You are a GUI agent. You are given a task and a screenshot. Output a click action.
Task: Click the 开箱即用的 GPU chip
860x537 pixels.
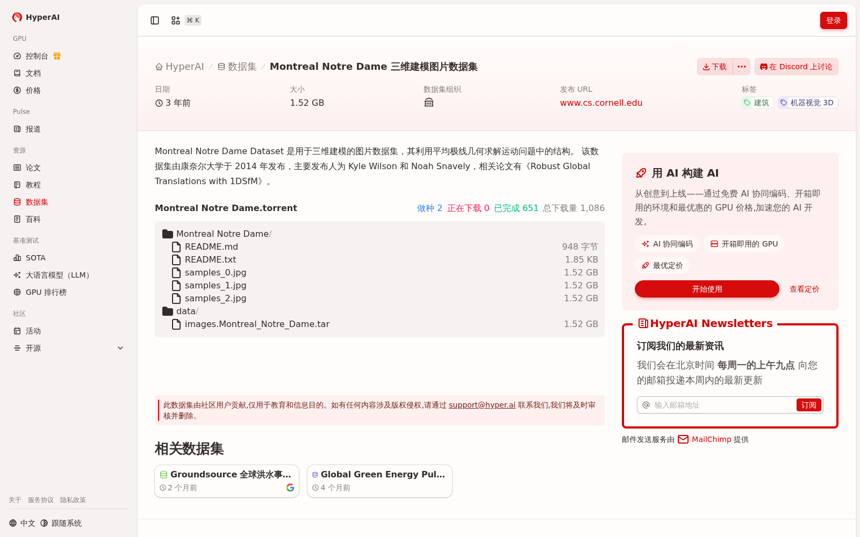click(x=744, y=244)
